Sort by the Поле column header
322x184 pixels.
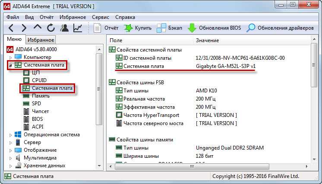150,40
